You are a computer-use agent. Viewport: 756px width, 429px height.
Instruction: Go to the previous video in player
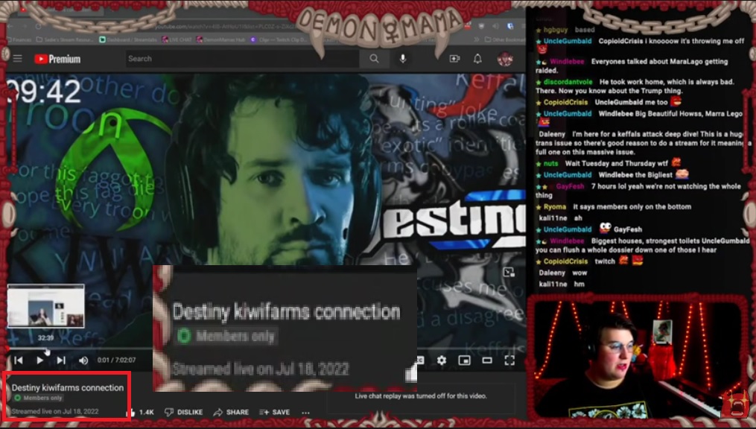point(19,360)
